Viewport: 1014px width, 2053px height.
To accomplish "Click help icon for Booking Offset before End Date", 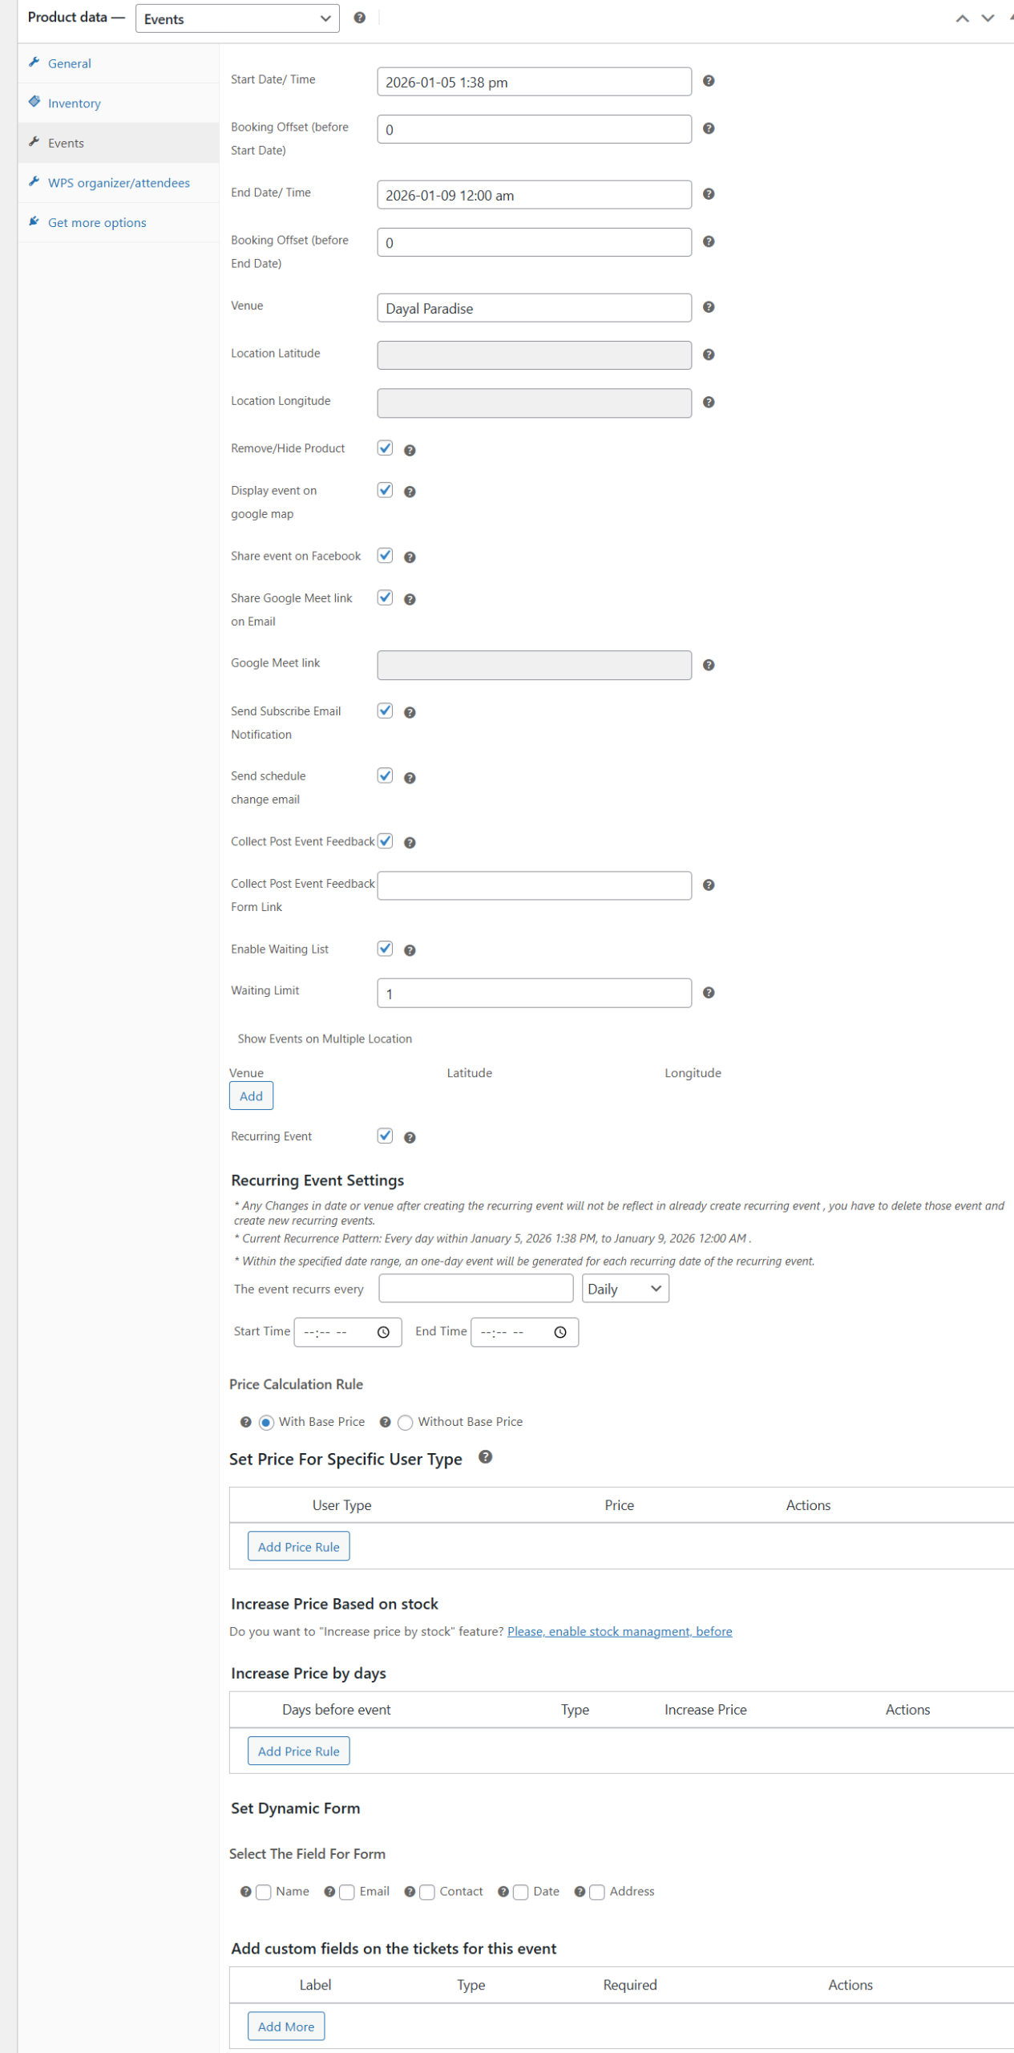I will [709, 241].
